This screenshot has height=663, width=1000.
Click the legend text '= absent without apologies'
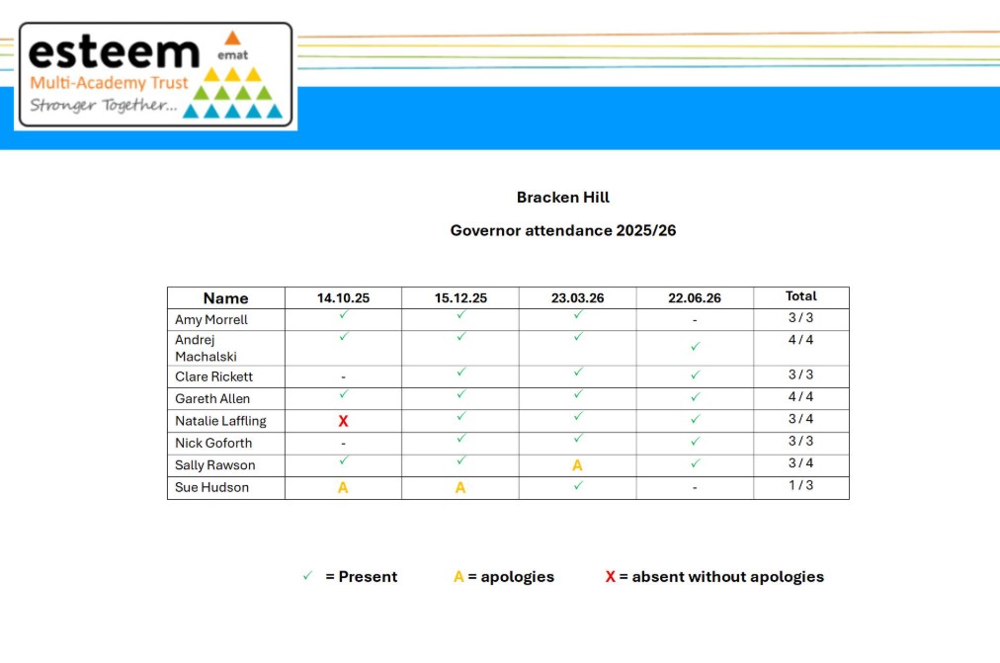tap(721, 577)
